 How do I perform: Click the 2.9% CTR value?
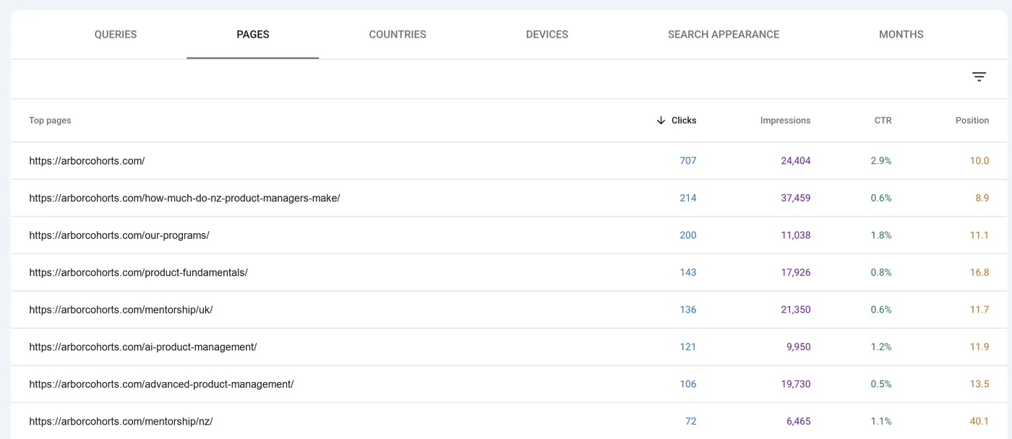pyautogui.click(x=881, y=161)
